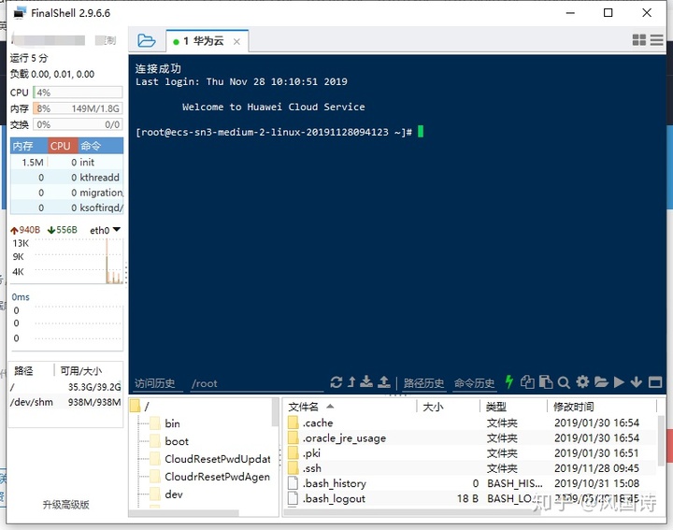The height and width of the screenshot is (530, 673).
Task: Open terminal search magnifier icon
Action: (564, 382)
